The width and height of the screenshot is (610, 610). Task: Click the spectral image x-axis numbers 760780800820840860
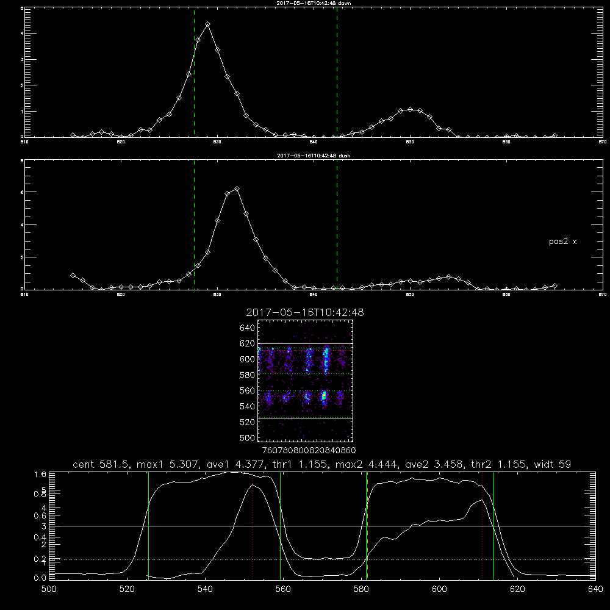(x=309, y=451)
